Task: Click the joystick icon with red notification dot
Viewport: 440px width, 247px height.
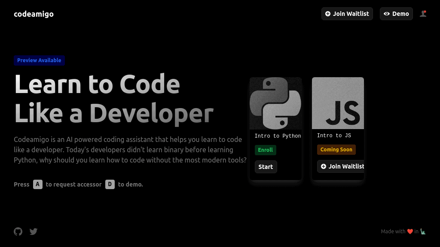Action: tap(423, 13)
